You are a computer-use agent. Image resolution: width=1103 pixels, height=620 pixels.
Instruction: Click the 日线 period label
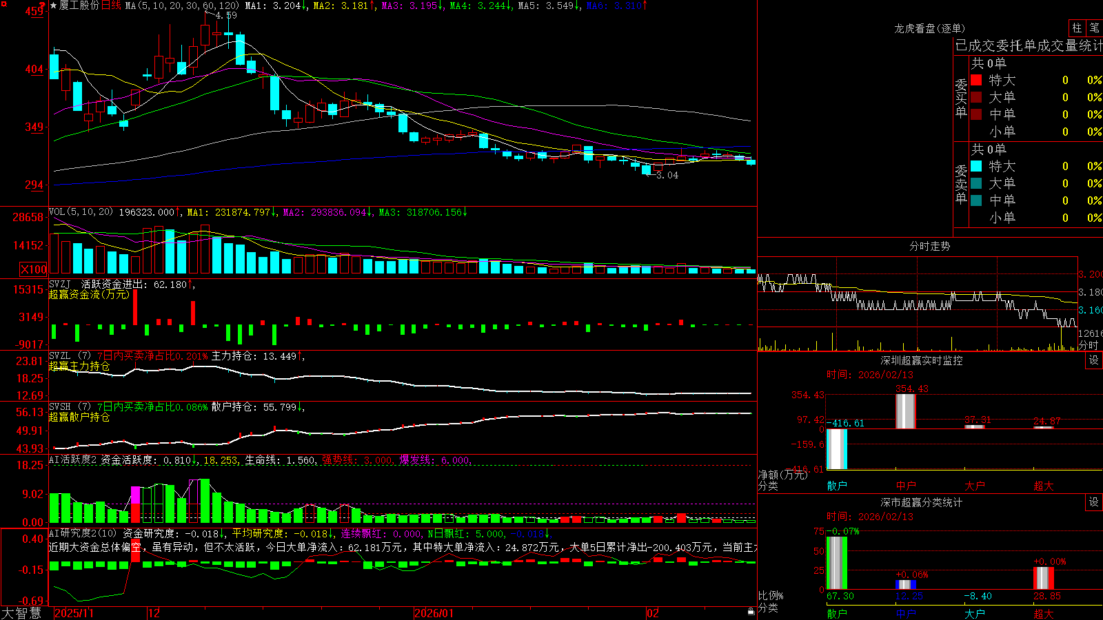pos(111,6)
